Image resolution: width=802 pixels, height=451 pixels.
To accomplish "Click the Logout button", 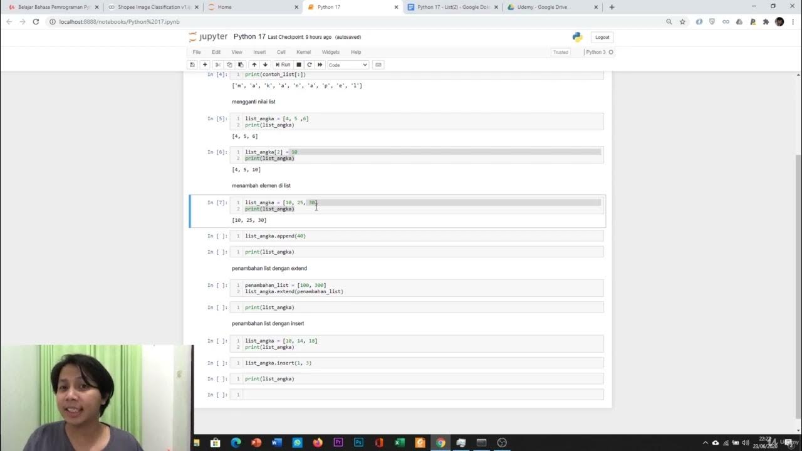I will [x=602, y=37].
